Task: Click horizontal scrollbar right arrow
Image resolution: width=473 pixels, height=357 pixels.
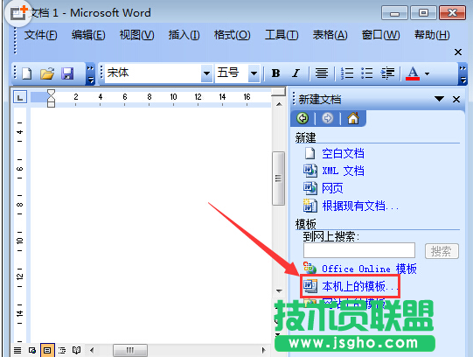Action: coord(264,350)
